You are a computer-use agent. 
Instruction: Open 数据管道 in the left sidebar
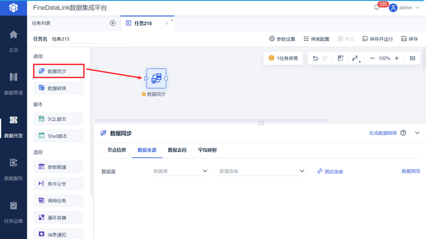13,84
